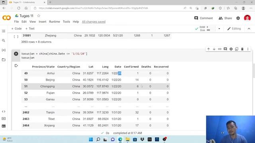Focus the browser address bar
Viewport: 255px width, 143px height.
(93, 8)
